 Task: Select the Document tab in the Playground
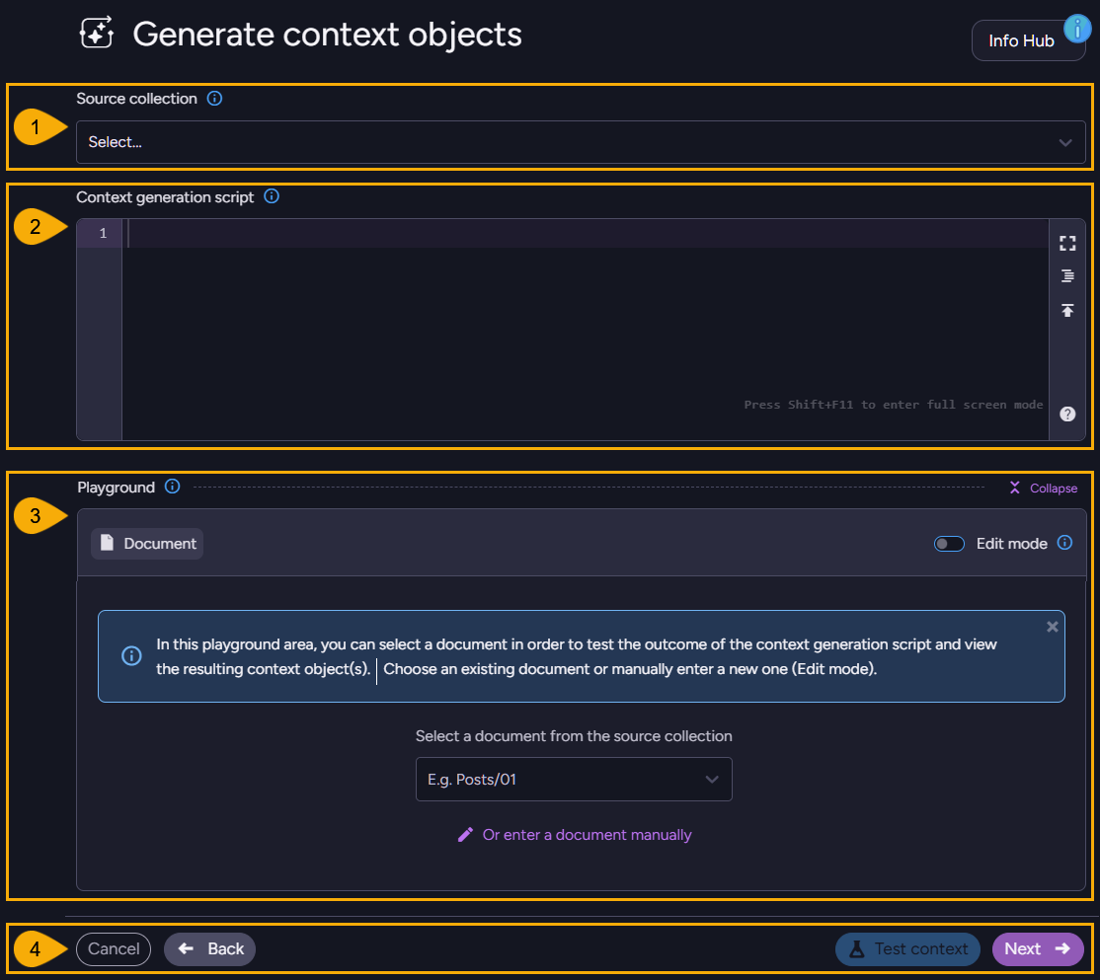pyautogui.click(x=146, y=543)
